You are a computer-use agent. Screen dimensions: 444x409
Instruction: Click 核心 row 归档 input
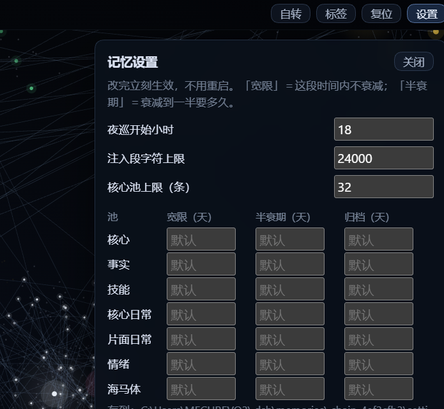(x=379, y=239)
